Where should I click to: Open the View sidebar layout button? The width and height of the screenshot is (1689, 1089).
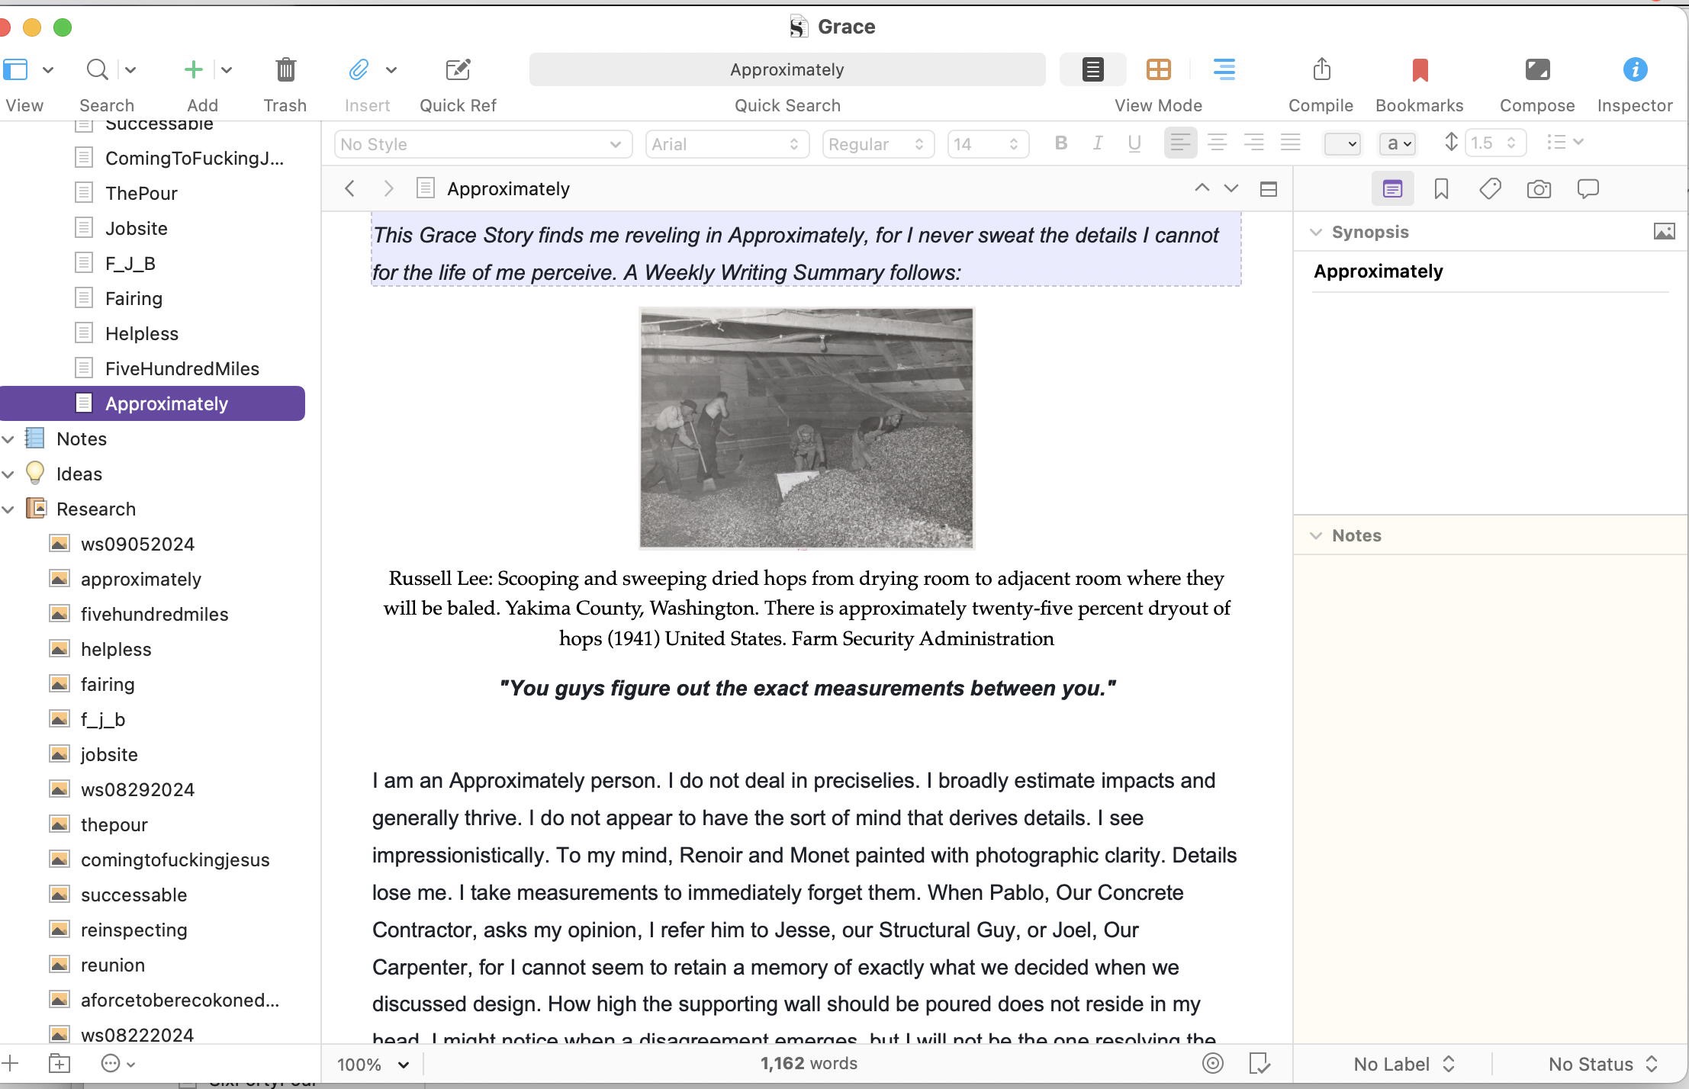(15, 69)
